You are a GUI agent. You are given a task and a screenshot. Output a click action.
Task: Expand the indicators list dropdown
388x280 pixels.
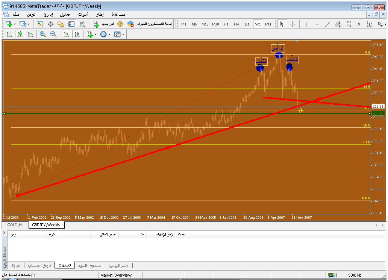pos(95,34)
